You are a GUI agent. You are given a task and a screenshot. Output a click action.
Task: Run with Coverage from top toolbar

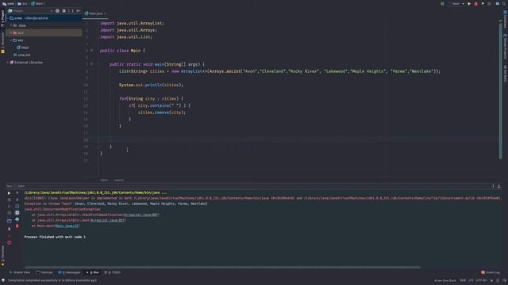pyautogui.click(x=483, y=3)
